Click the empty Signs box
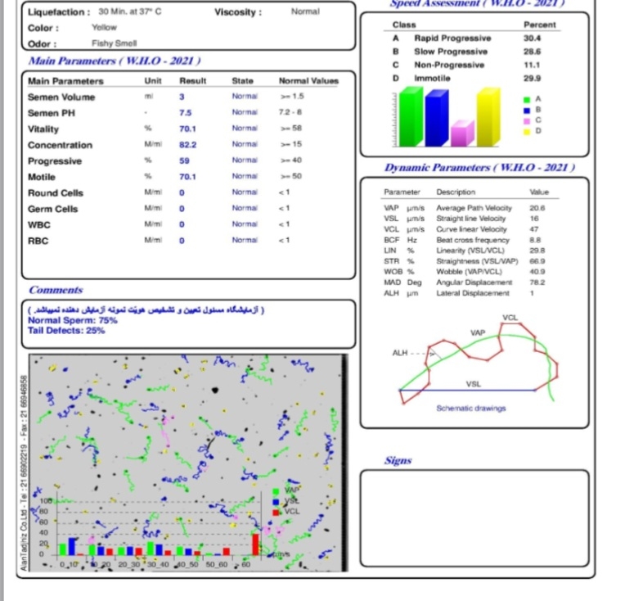 pos(474,518)
